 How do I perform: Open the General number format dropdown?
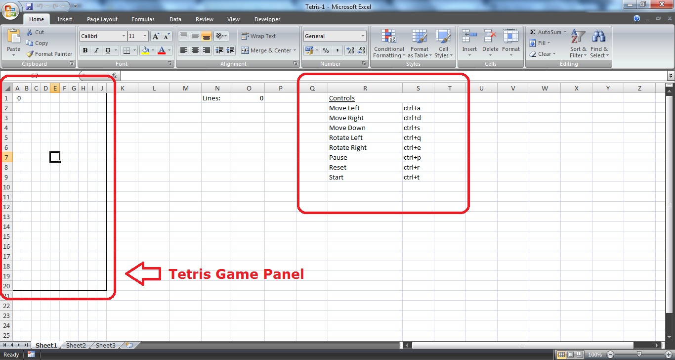pos(363,36)
